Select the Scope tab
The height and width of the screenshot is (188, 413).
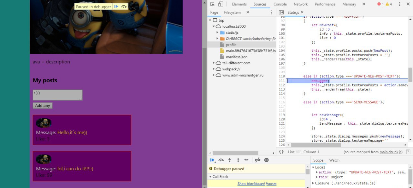click(x=318, y=160)
